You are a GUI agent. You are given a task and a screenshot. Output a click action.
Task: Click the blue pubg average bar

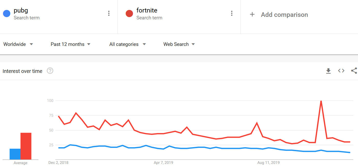[15, 154]
